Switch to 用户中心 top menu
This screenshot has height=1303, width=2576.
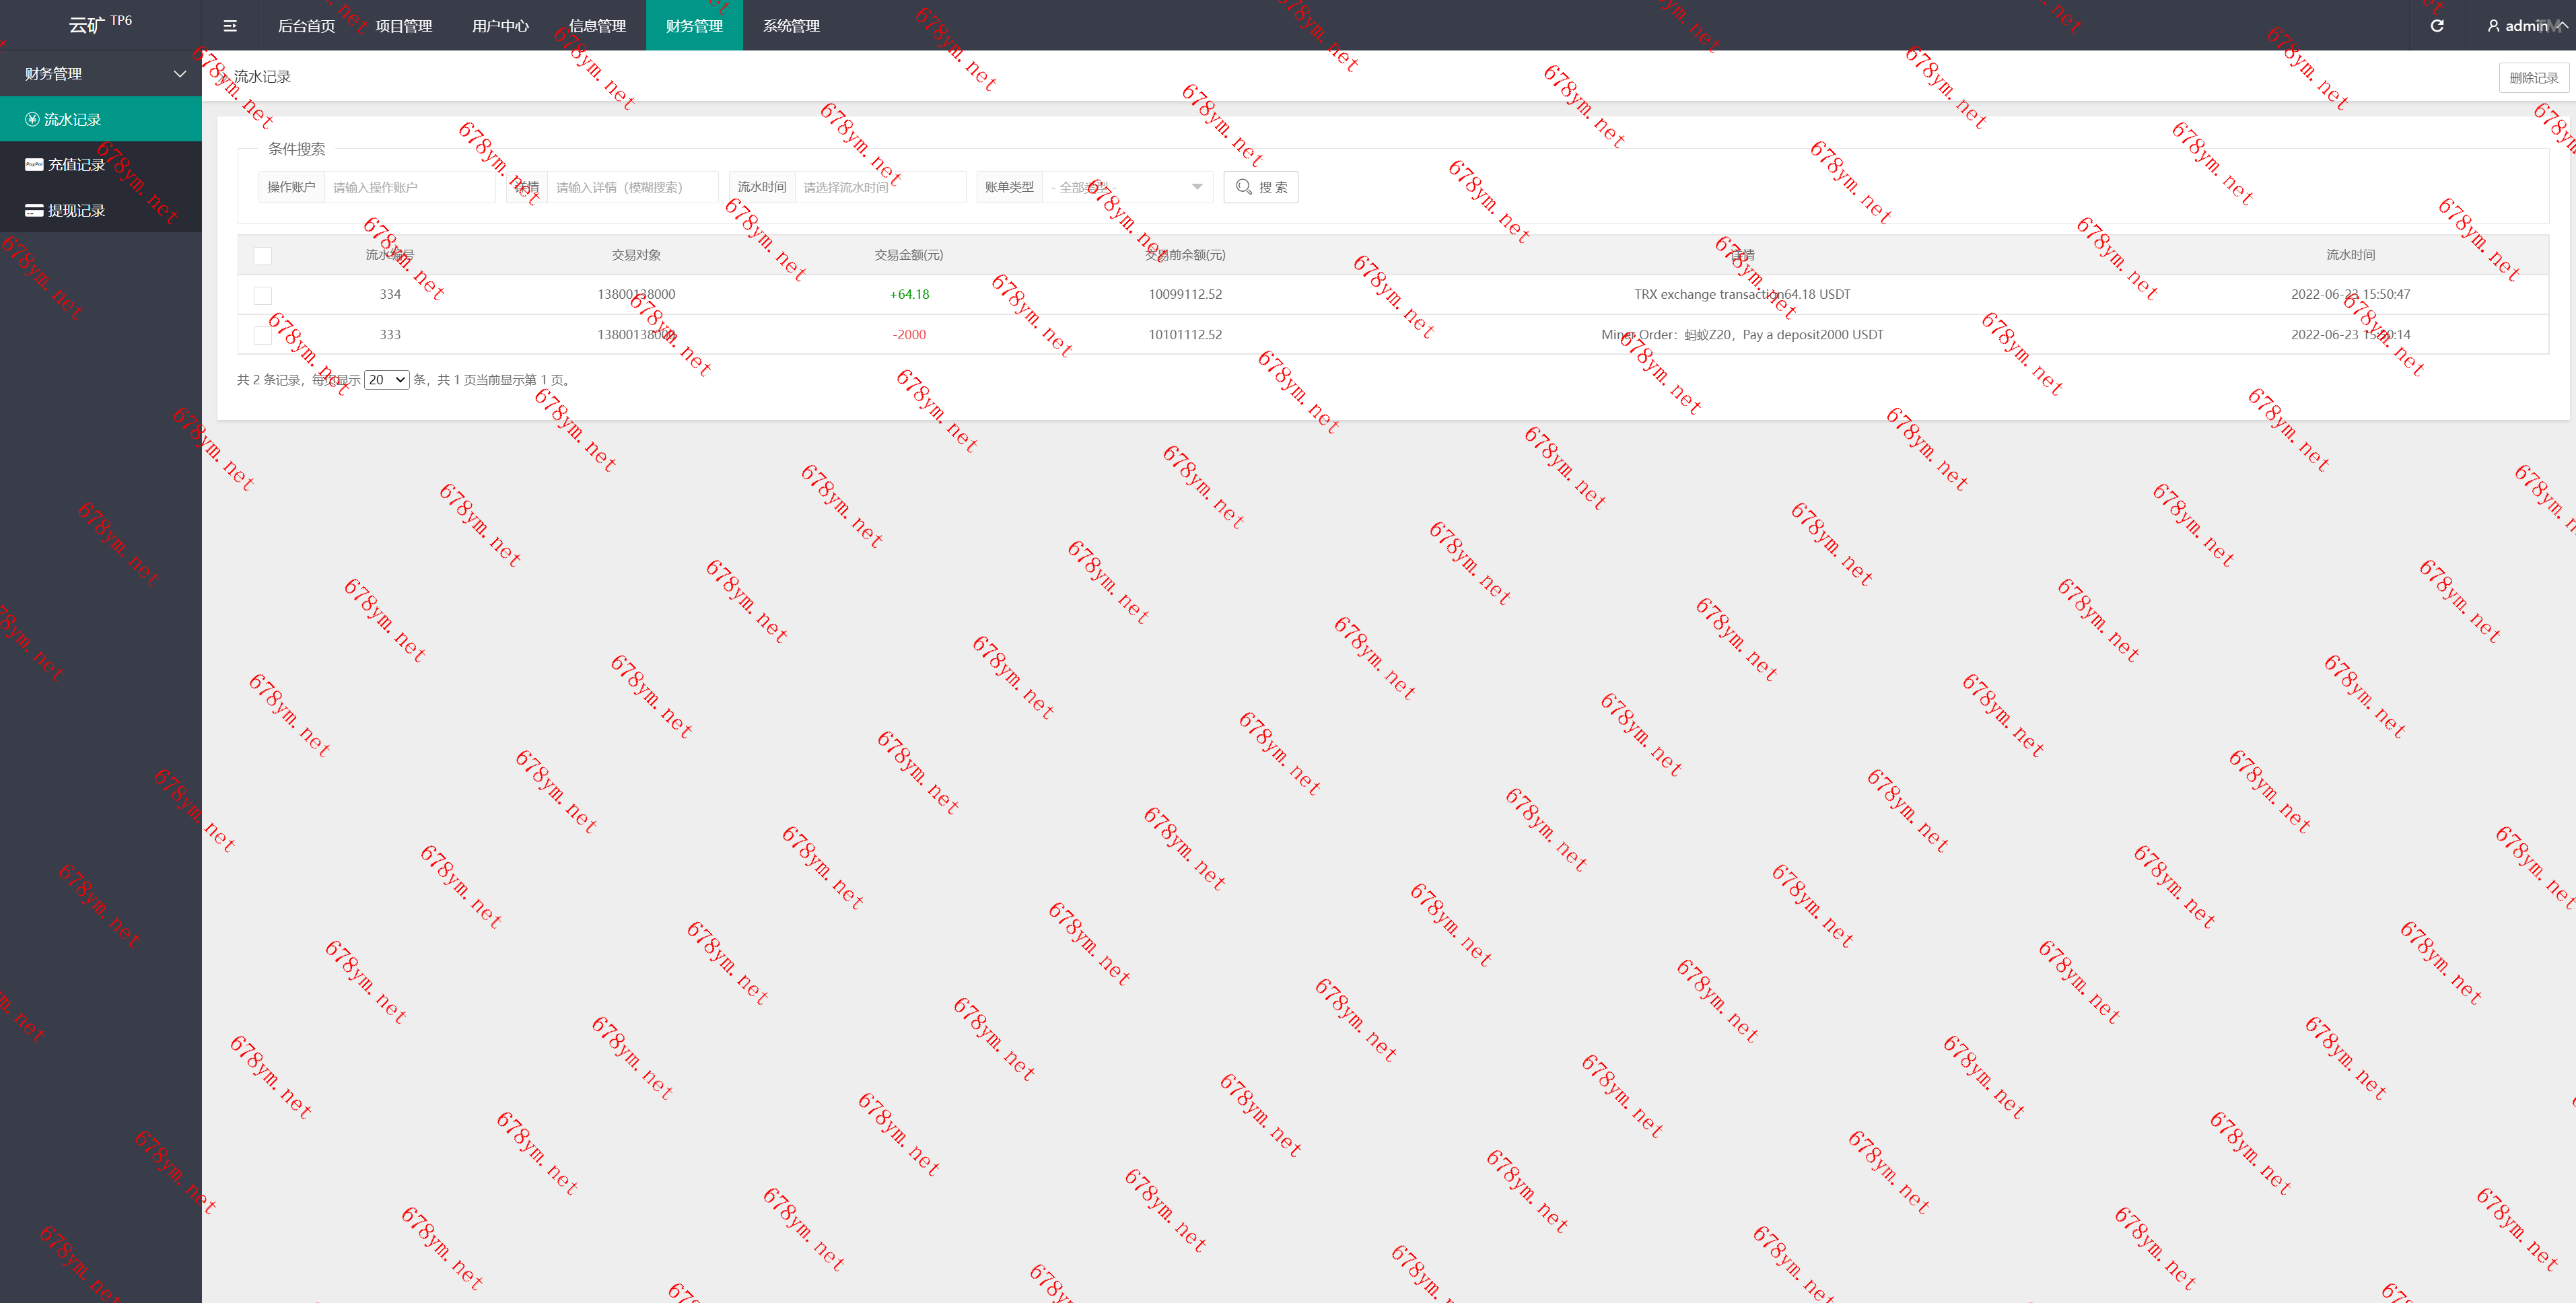click(x=500, y=26)
